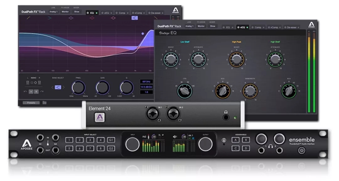Go to next band with right chevron

[x=64, y=87]
